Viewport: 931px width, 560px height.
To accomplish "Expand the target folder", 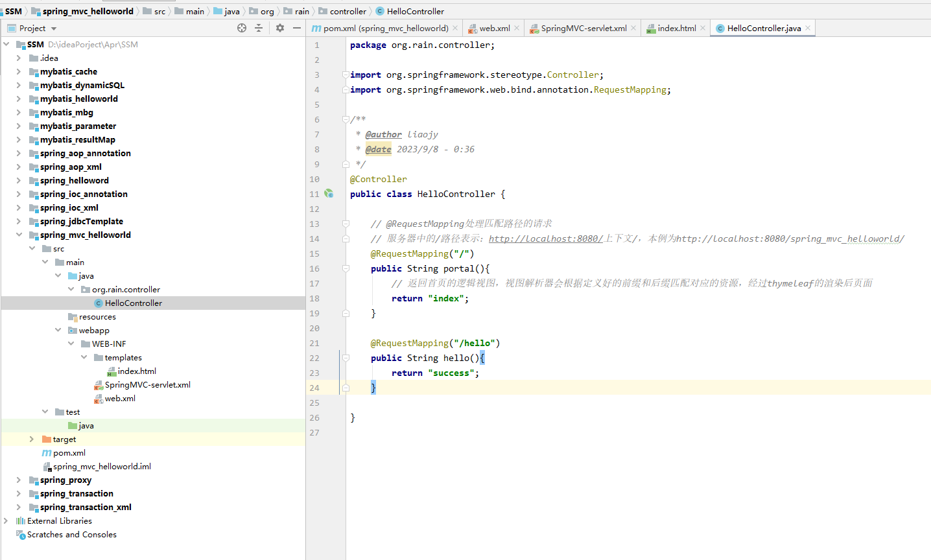I will tap(32, 439).
